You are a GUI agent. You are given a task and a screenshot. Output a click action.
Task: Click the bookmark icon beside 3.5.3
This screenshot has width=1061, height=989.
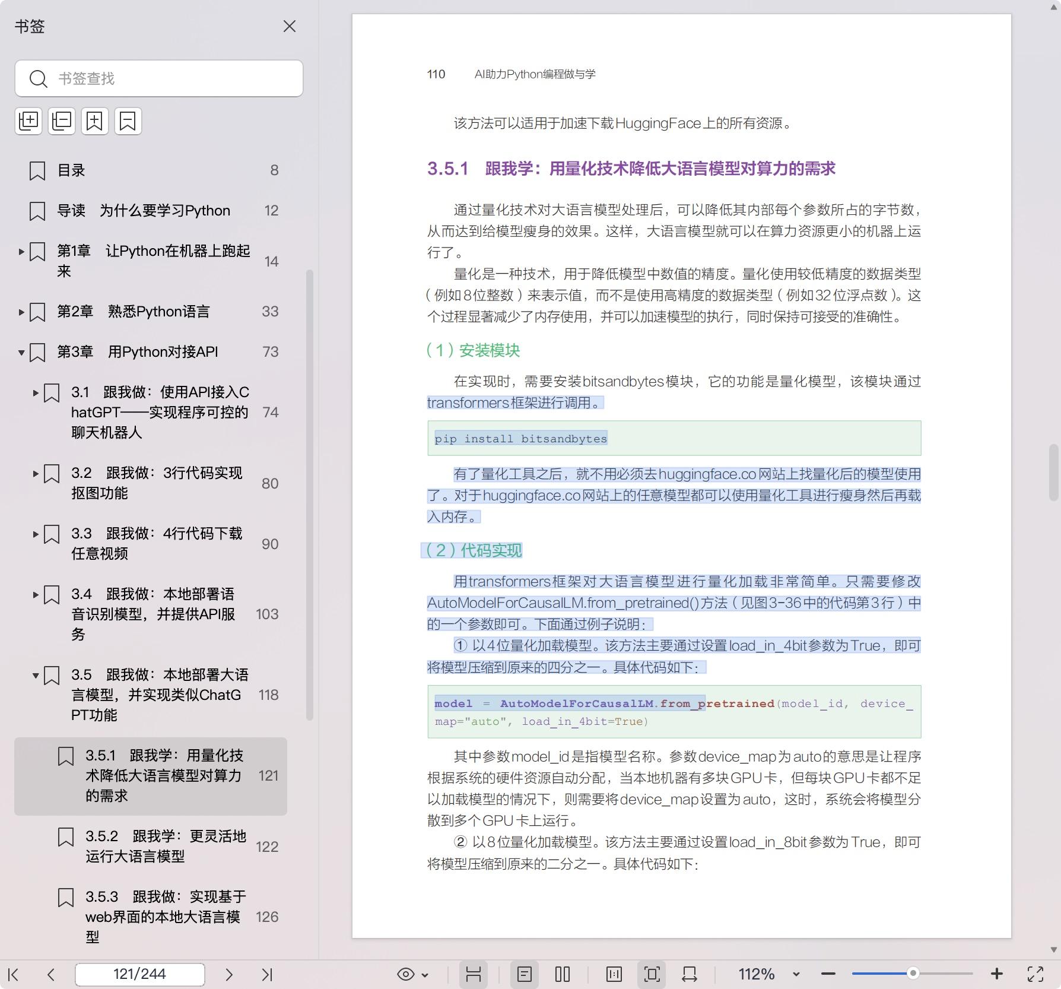[66, 898]
